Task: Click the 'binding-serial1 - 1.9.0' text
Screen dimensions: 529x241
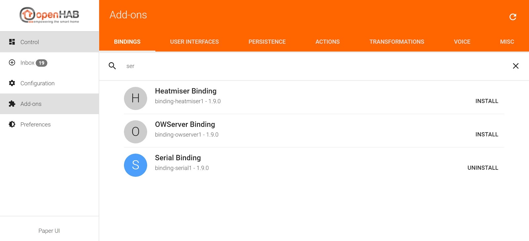Action: (x=182, y=168)
